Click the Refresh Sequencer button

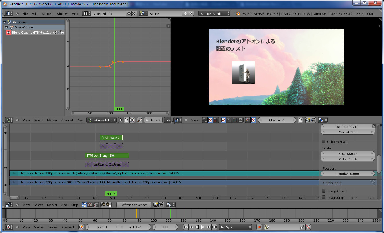point(134,205)
